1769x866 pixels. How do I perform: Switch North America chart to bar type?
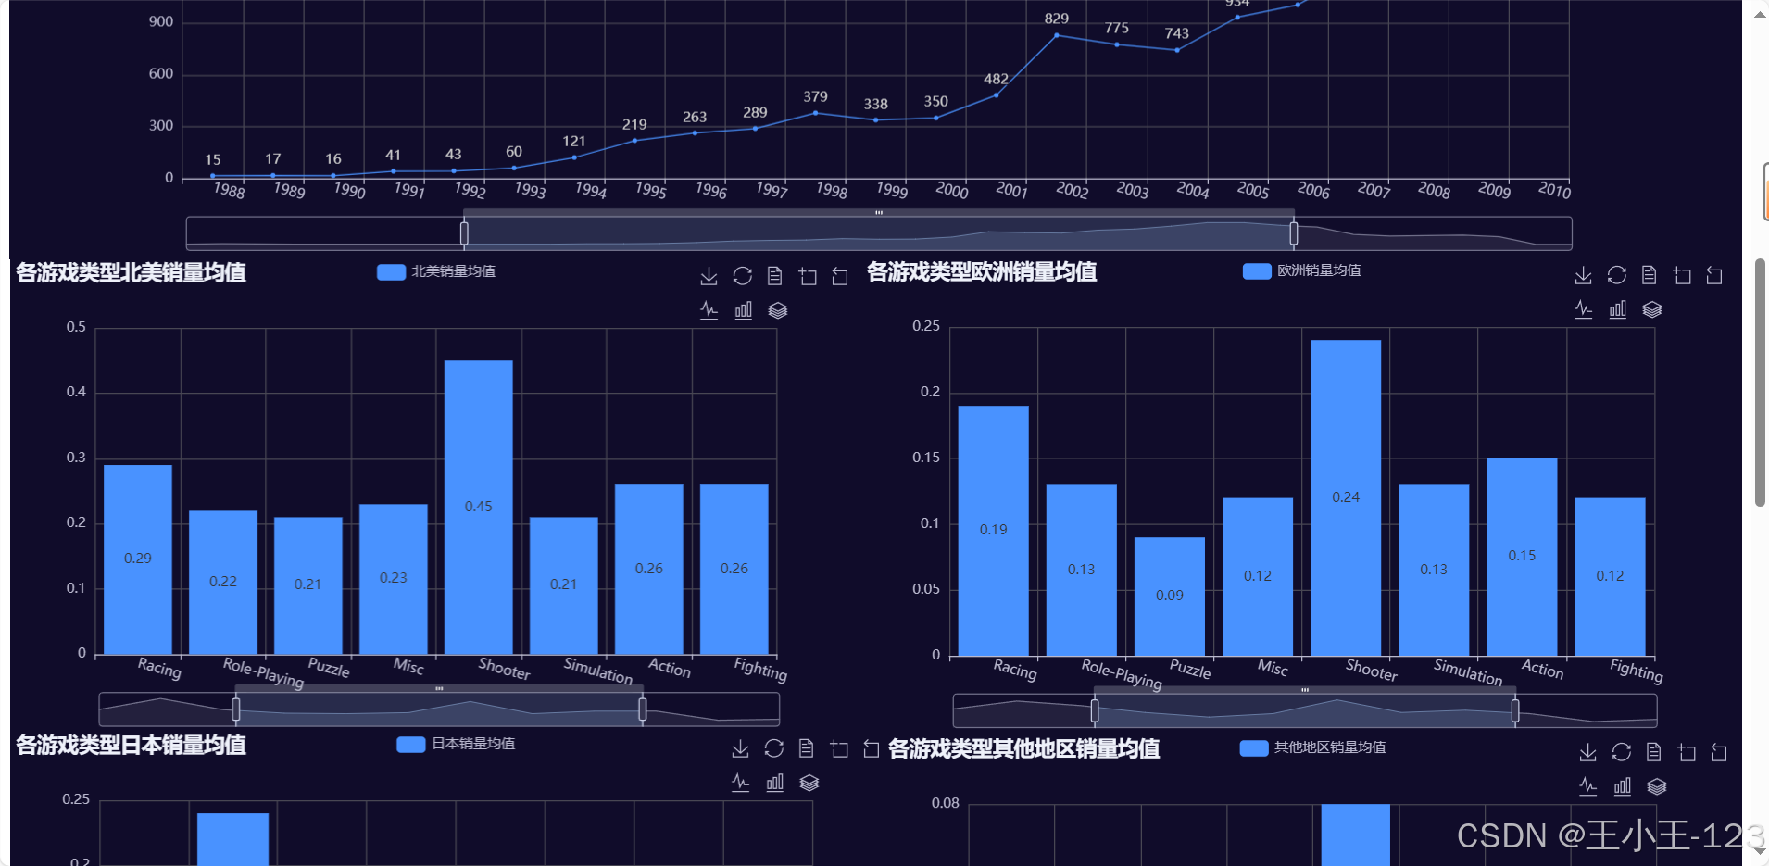click(x=743, y=310)
